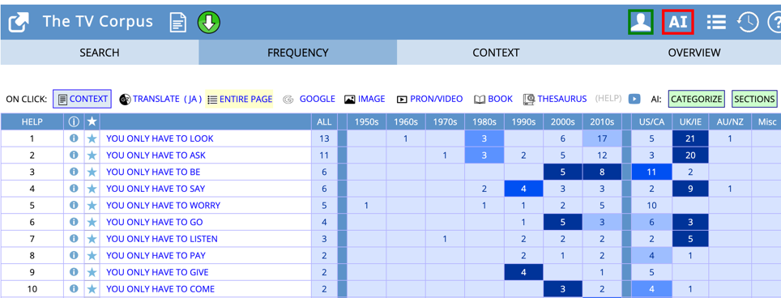
Task: Open the YOU ONLY HAVE TO WORRY phrase
Action: 164,206
